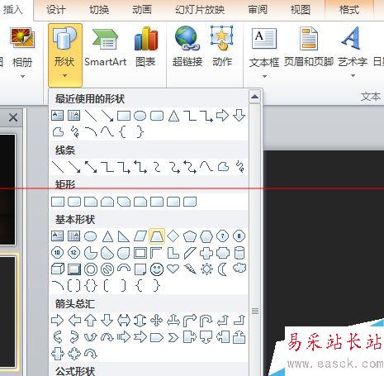Select the Scribble tool in Lines
This screenshot has width=384, height=376.
point(240,167)
